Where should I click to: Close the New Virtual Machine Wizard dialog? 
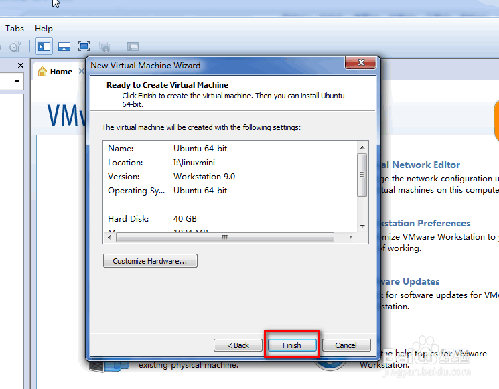(361, 62)
